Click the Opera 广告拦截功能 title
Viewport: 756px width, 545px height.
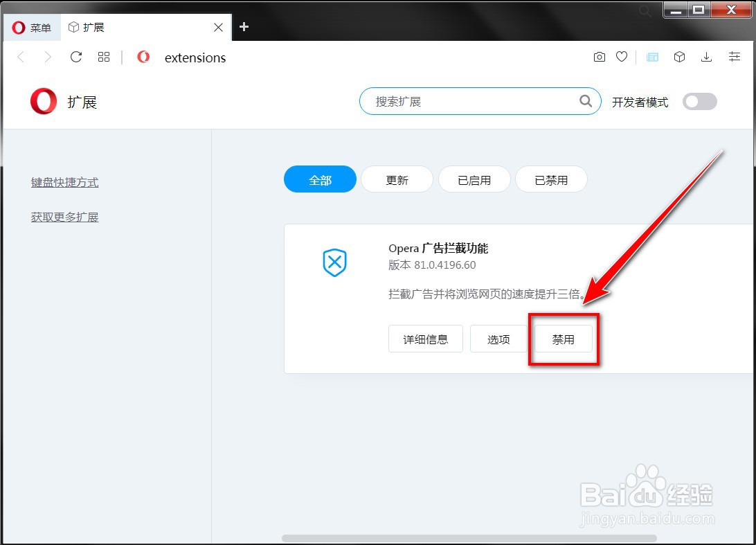point(438,249)
